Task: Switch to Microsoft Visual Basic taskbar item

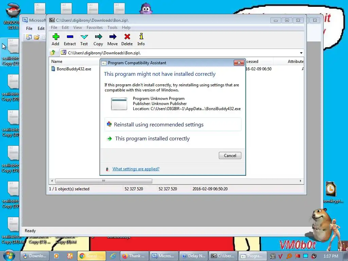Action: [x=163, y=256]
